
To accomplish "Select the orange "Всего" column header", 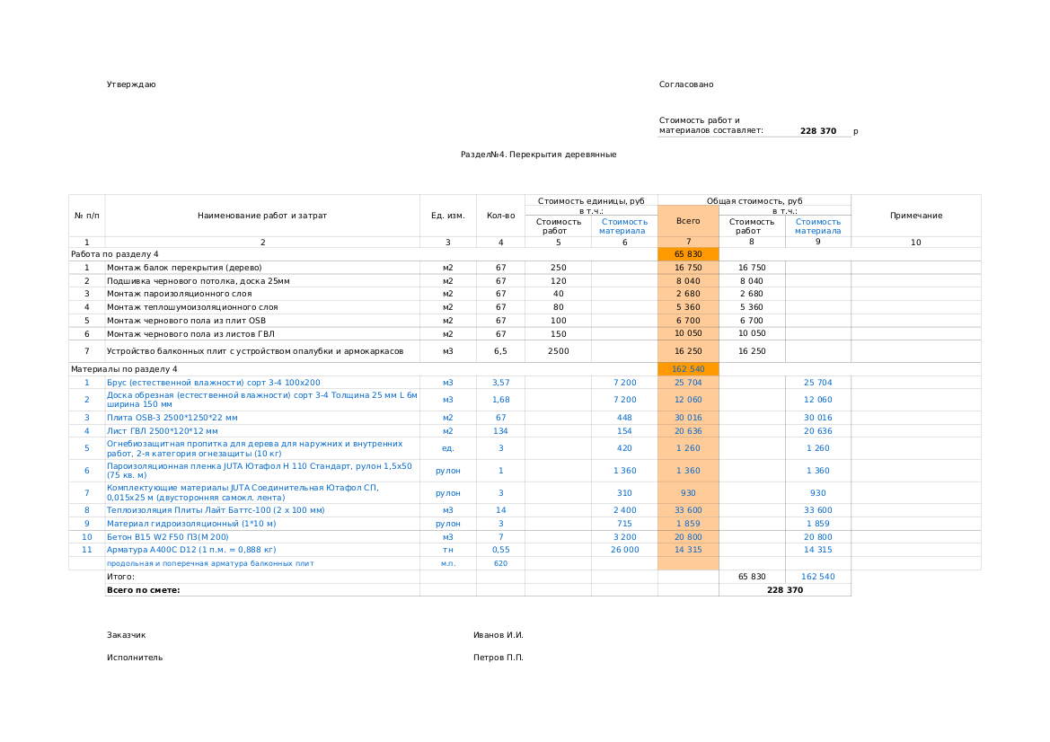I will point(688,221).
